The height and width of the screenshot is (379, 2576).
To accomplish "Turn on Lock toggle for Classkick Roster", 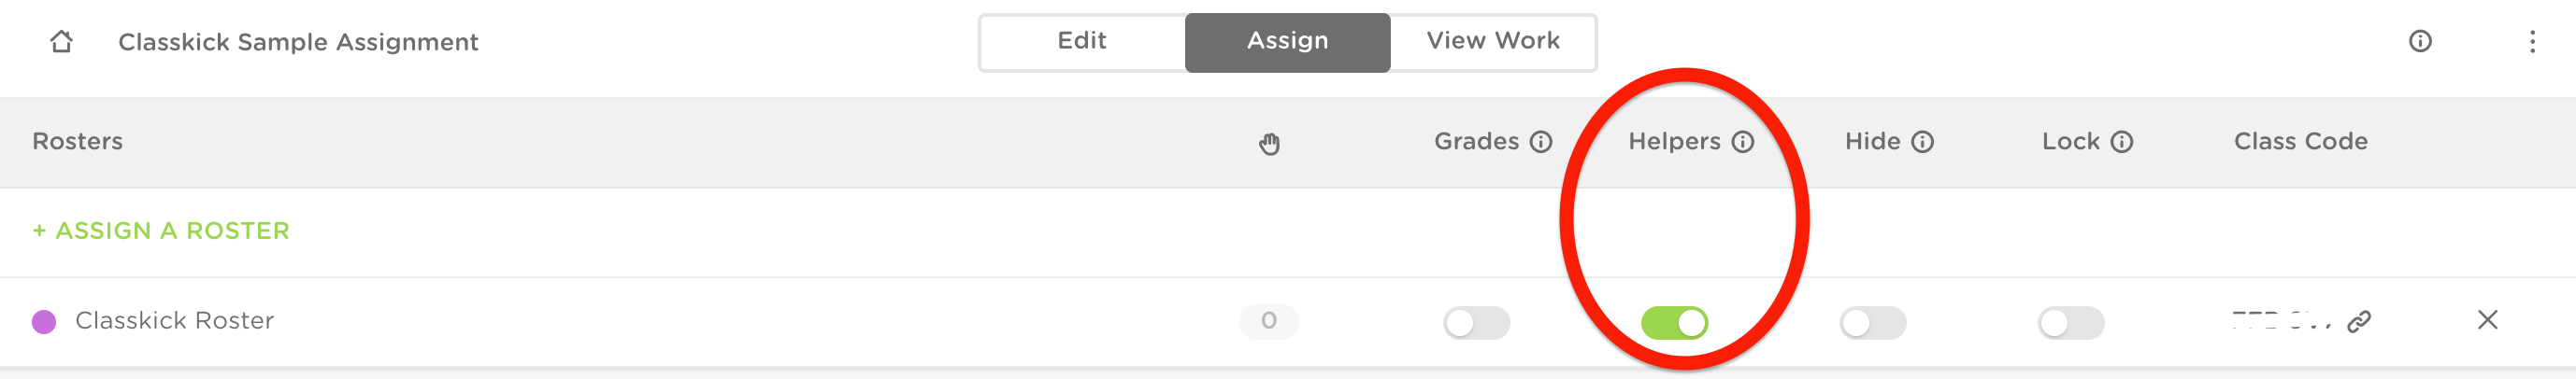I will click(x=2070, y=322).
